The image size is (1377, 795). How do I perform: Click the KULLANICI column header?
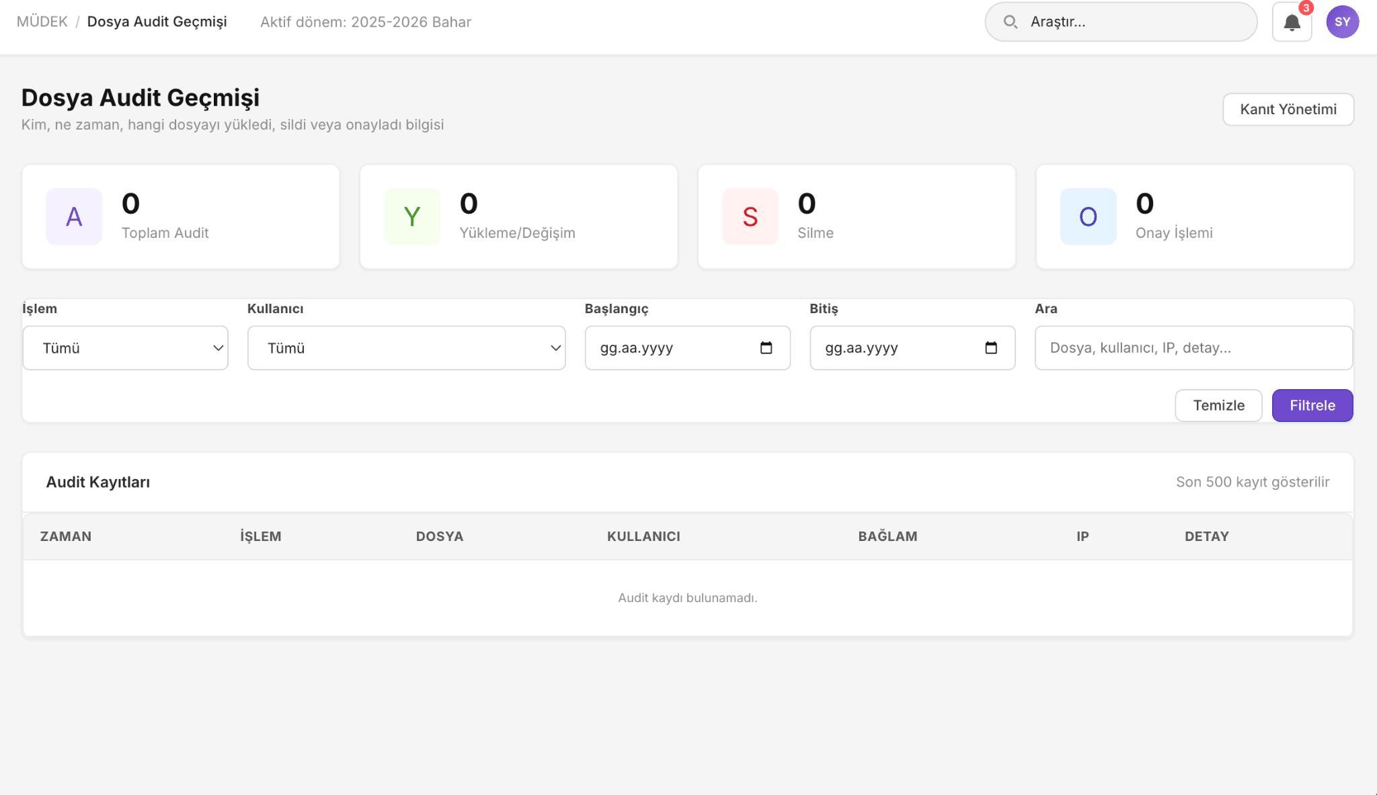[x=643, y=536]
